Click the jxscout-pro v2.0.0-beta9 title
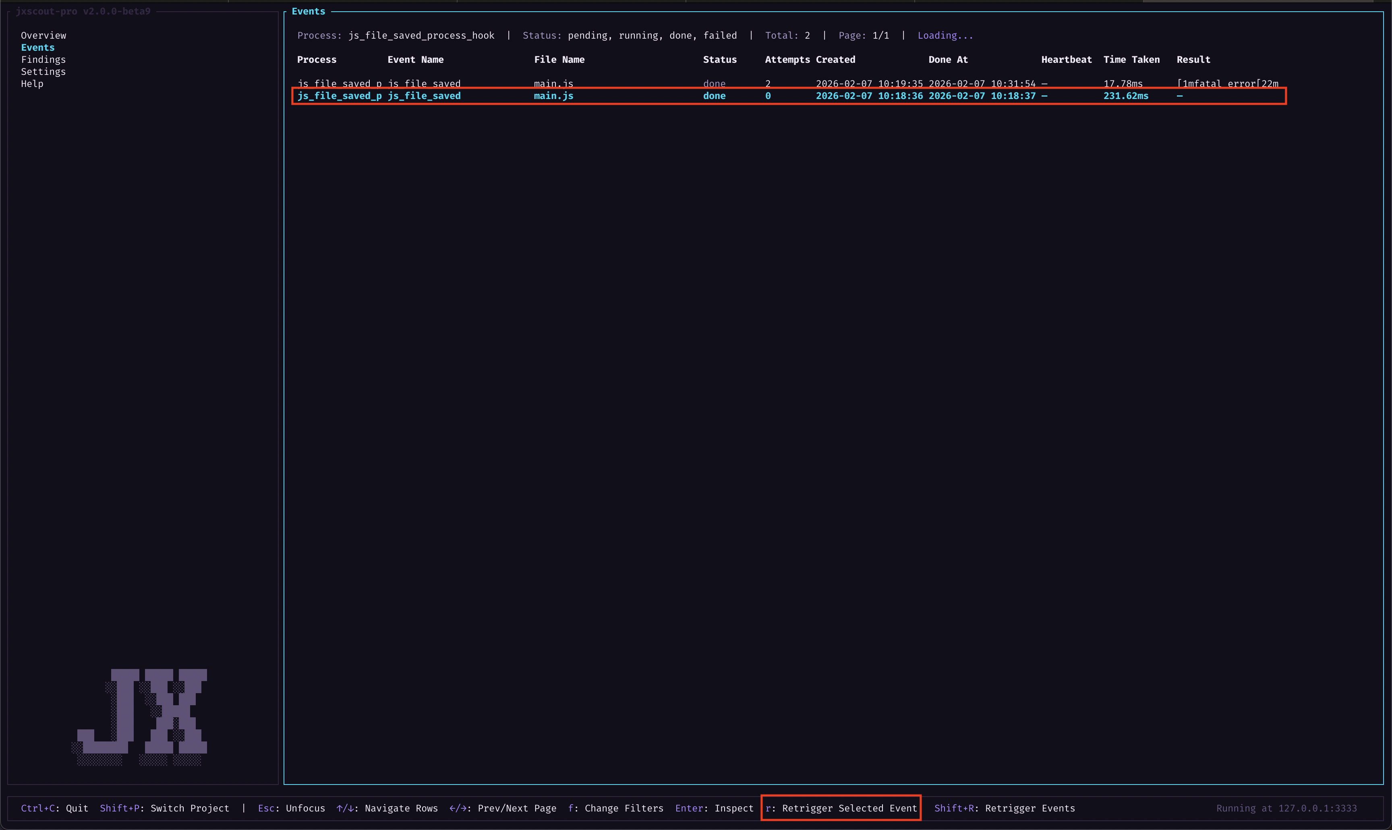This screenshot has height=830, width=1392. pos(83,11)
